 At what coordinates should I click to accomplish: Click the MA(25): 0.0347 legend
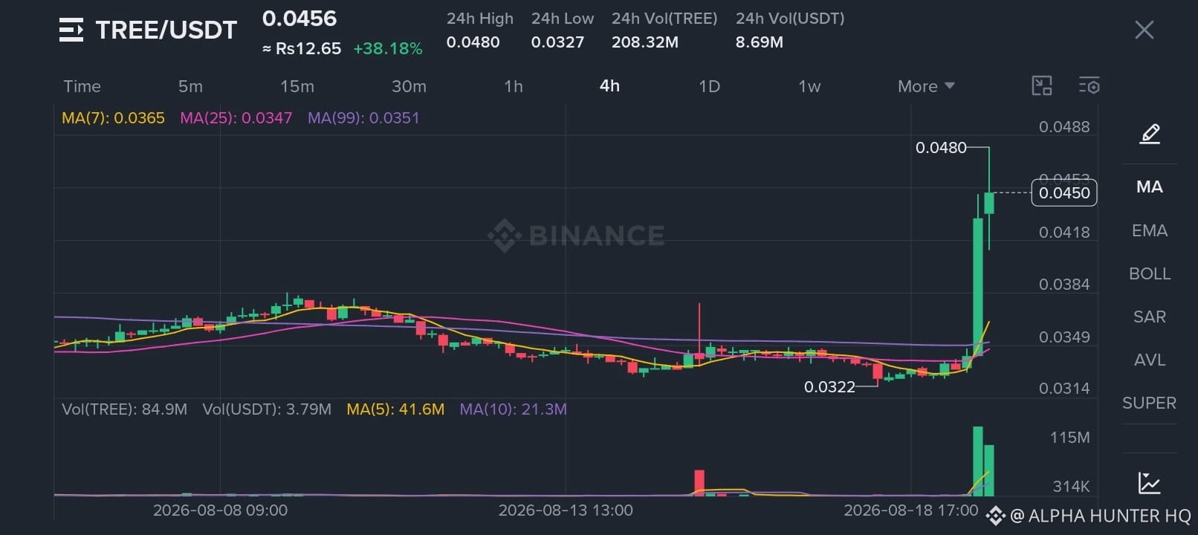click(x=236, y=118)
